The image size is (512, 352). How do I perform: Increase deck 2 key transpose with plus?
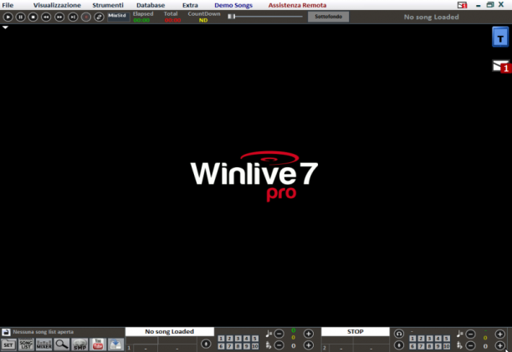(x=499, y=345)
